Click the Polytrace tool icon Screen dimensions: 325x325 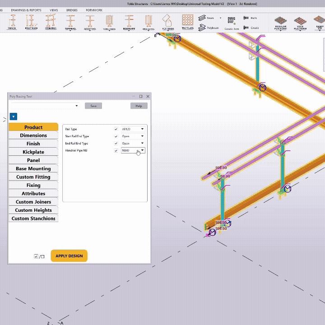(x=31, y=22)
